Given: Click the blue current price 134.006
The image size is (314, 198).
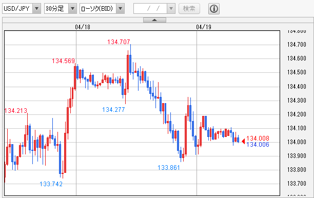Looking at the screenshot, I should tap(258, 144).
